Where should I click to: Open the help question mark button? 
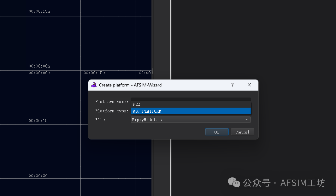(232, 85)
